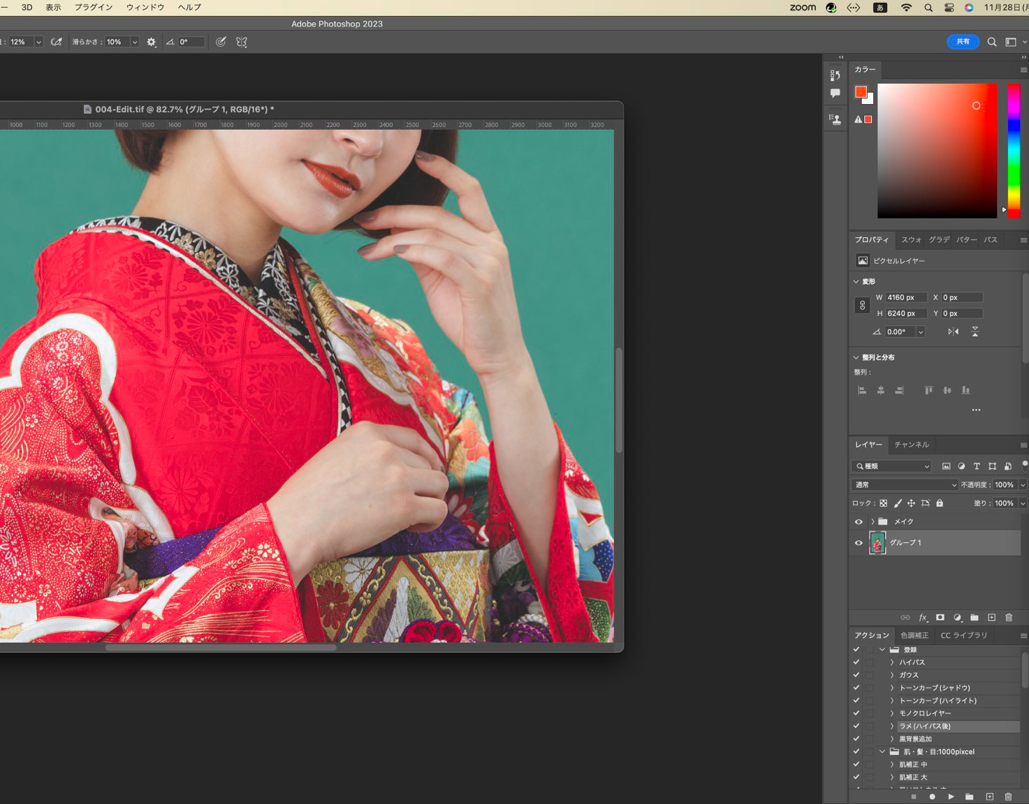
Task: Switch to the チャンネル tab
Action: pos(912,445)
